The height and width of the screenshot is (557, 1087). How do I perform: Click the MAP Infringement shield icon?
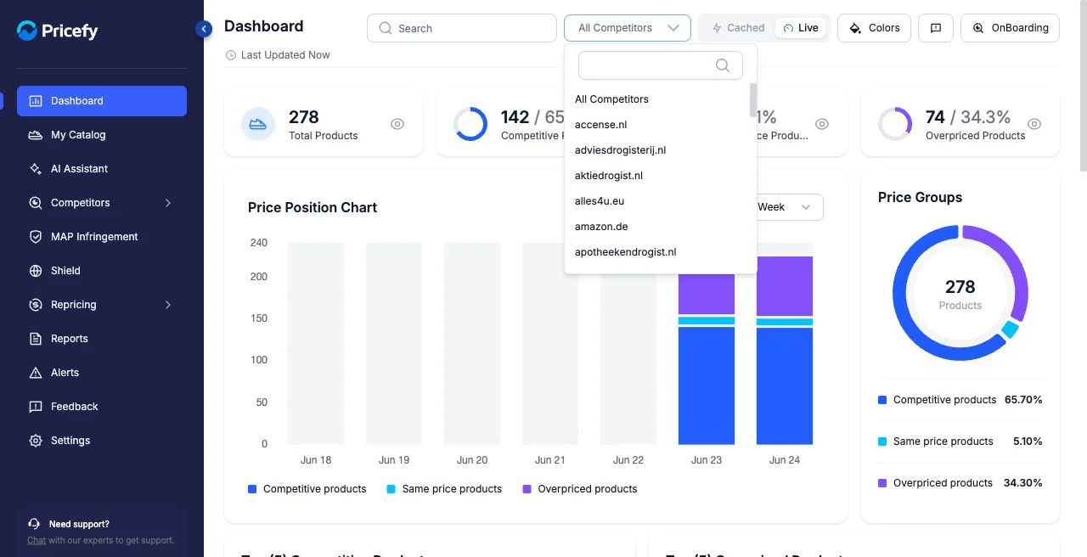[x=36, y=237]
